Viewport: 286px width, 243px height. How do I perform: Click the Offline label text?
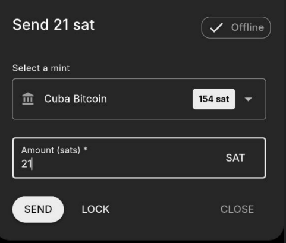[x=247, y=27]
